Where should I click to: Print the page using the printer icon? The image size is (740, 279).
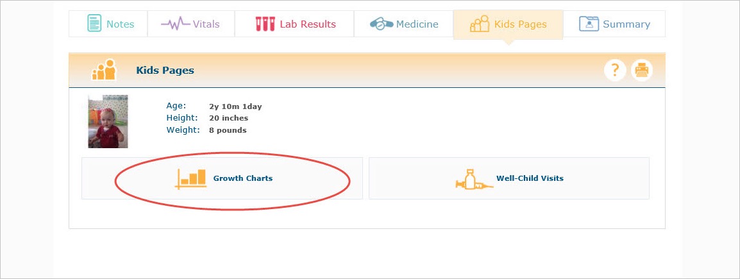coord(642,71)
